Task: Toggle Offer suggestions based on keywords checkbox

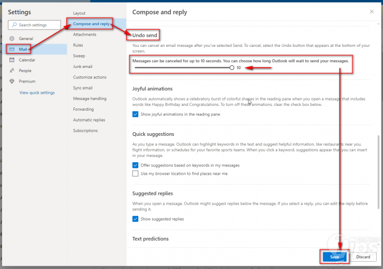Action: [135, 165]
